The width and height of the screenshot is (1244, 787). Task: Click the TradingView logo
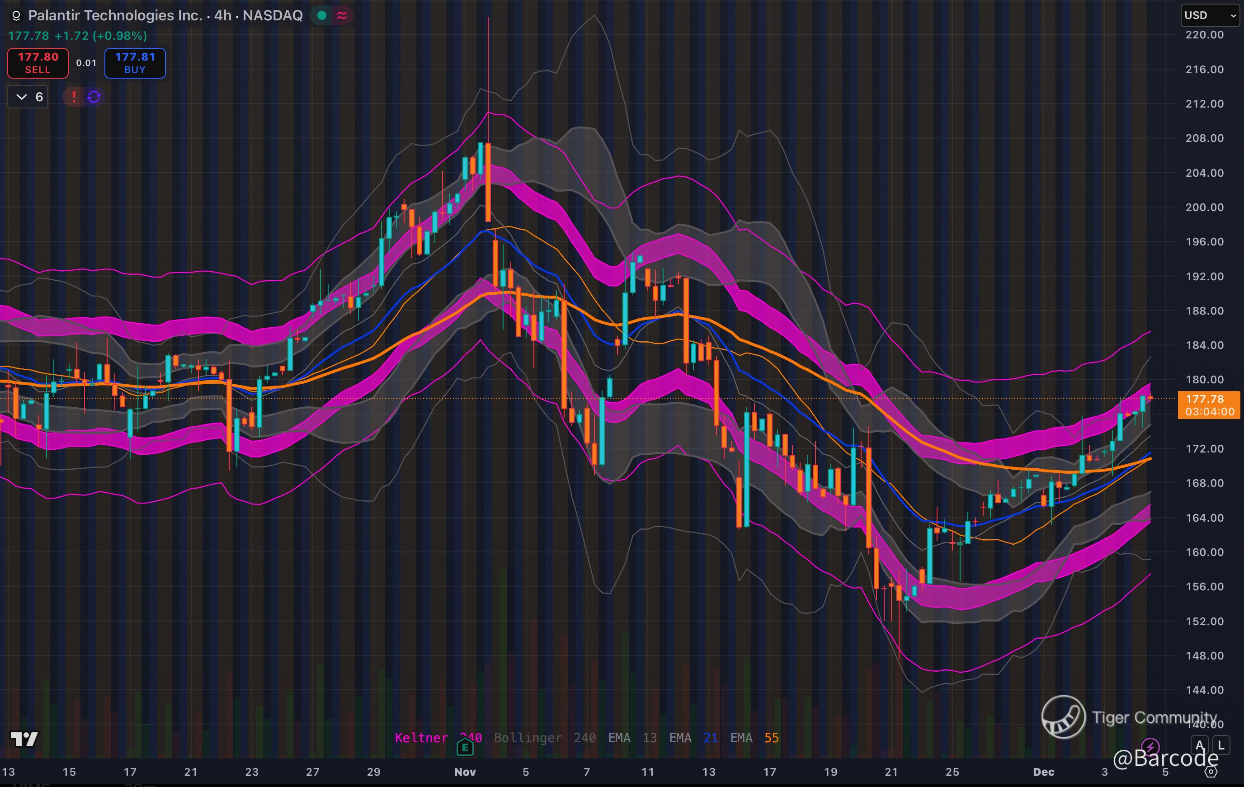24,739
